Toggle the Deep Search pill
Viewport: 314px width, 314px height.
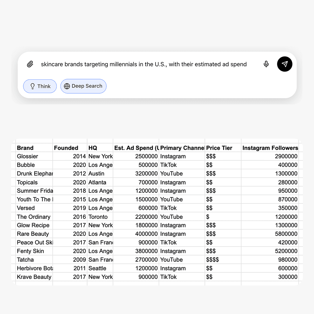[83, 86]
